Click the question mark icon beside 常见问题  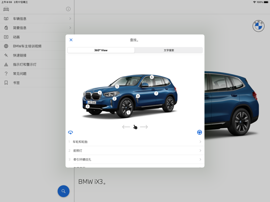(6, 74)
